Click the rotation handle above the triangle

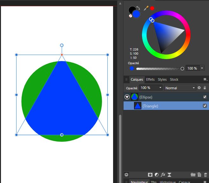tap(62, 45)
